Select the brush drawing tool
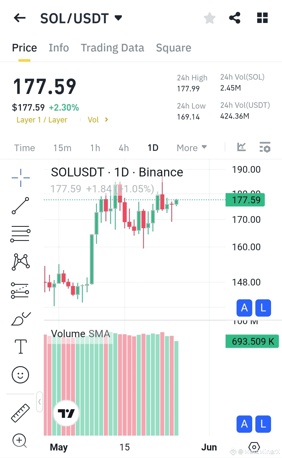 pyautogui.click(x=21, y=318)
